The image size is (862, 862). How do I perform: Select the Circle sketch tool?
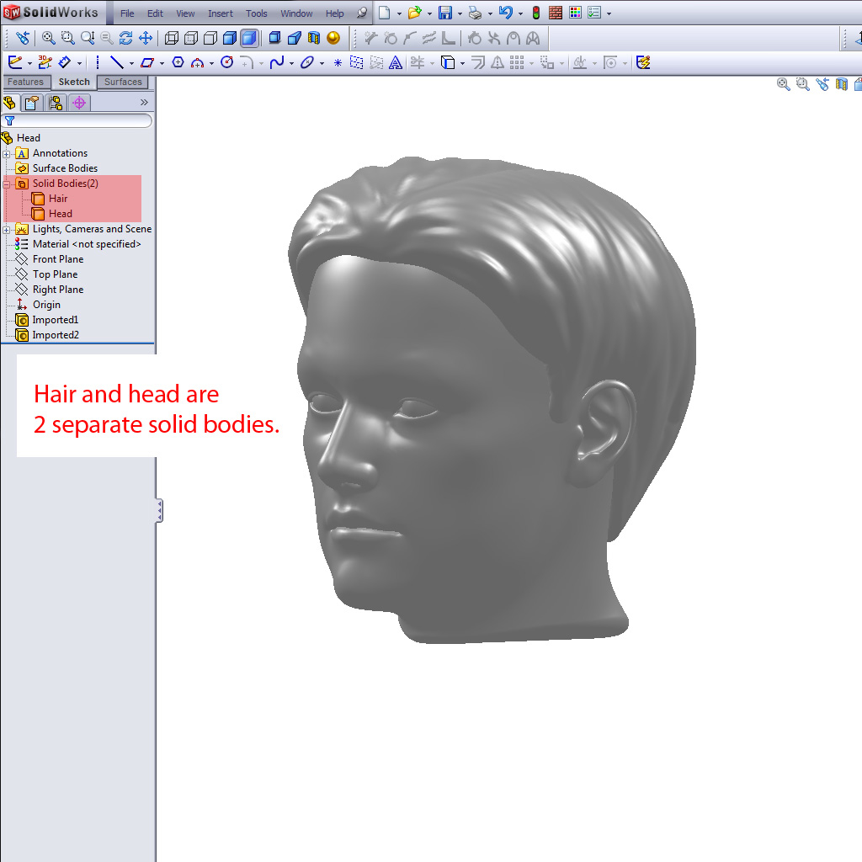click(226, 62)
